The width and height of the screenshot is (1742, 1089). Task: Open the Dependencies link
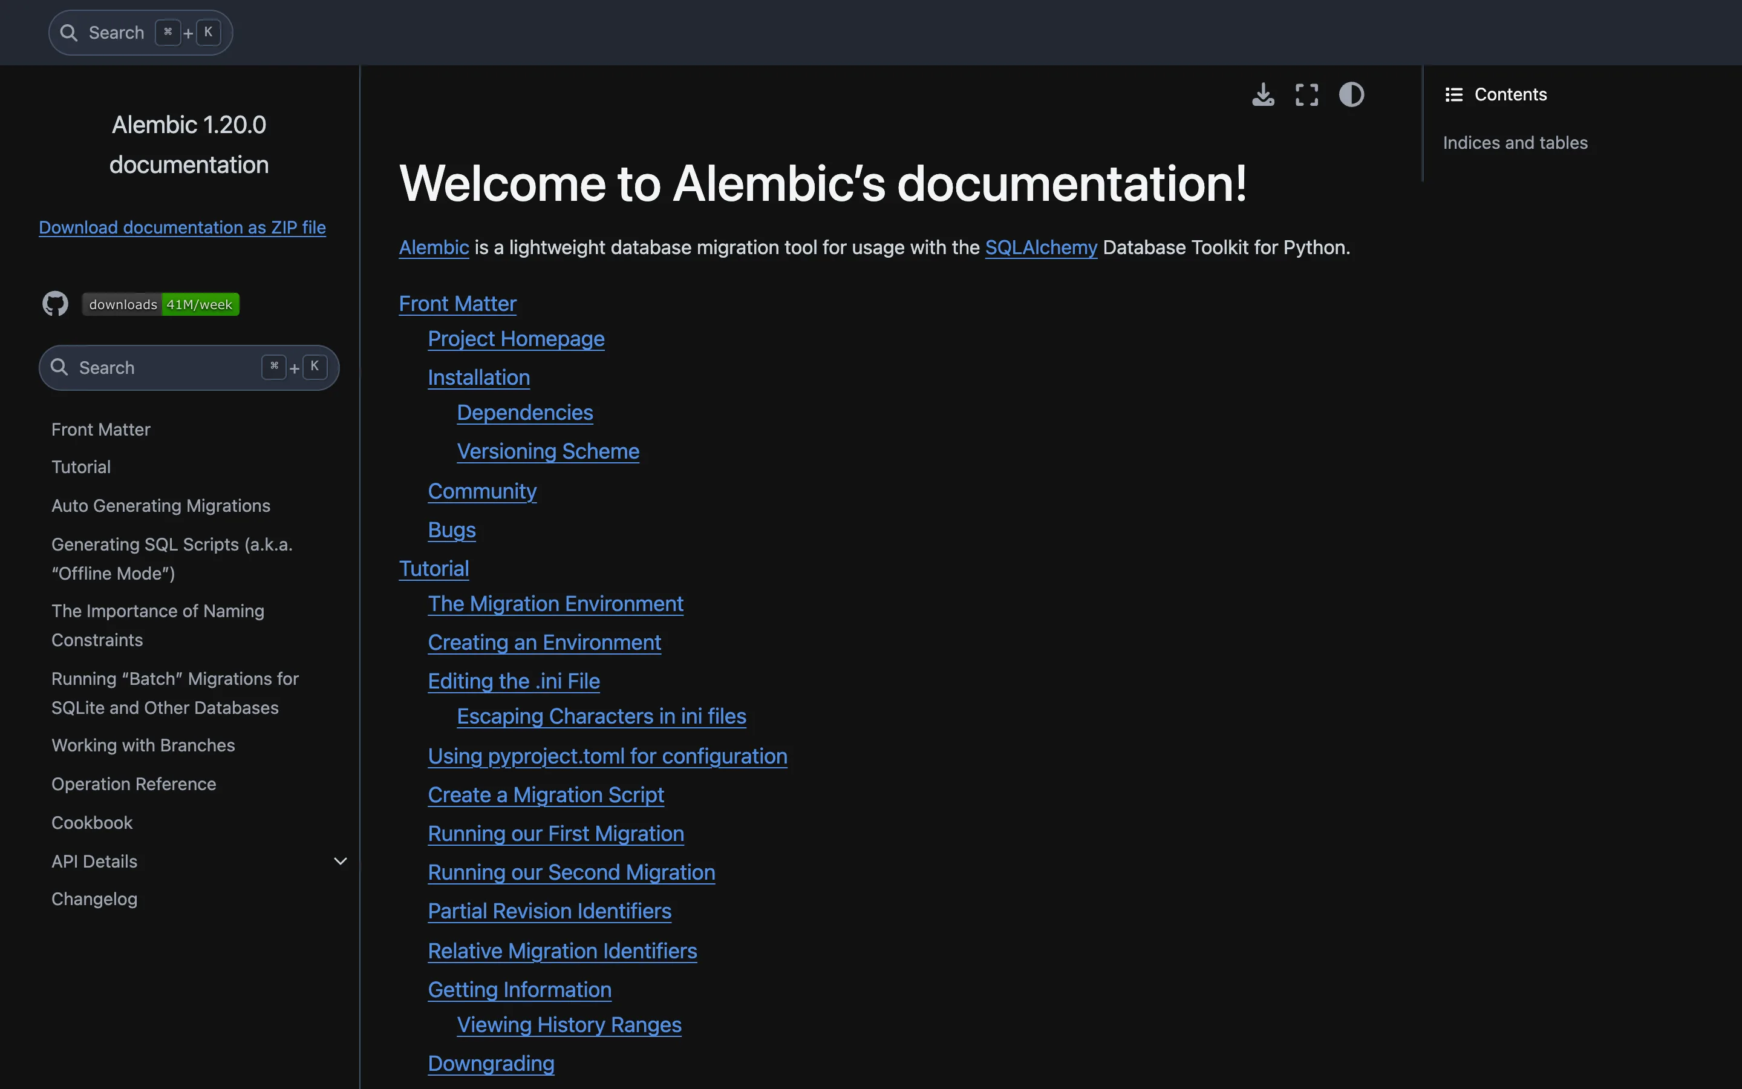pyautogui.click(x=525, y=412)
